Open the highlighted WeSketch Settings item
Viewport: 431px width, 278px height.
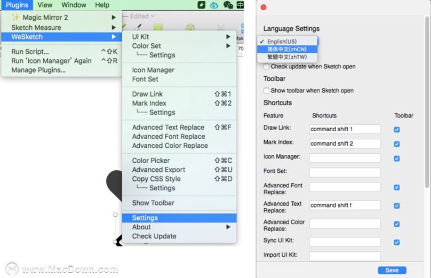click(x=179, y=218)
